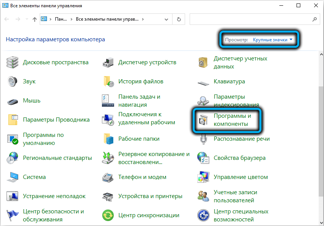Open the 'Управление цветом' link
Viewport: 324px width, 226px height.
[240, 177]
